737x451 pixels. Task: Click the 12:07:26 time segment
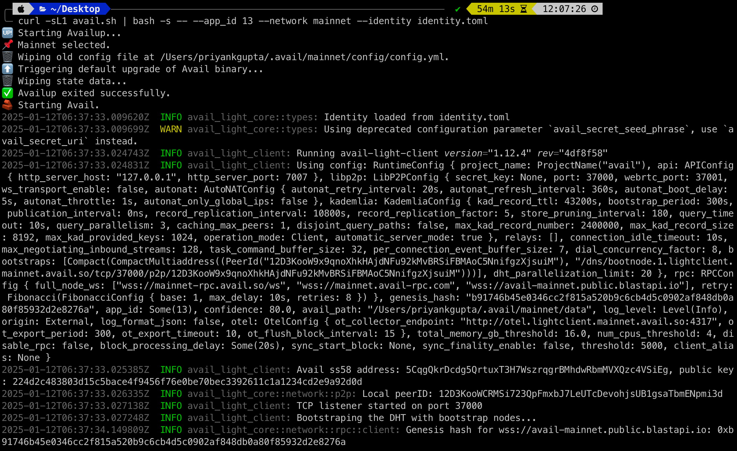click(x=564, y=9)
